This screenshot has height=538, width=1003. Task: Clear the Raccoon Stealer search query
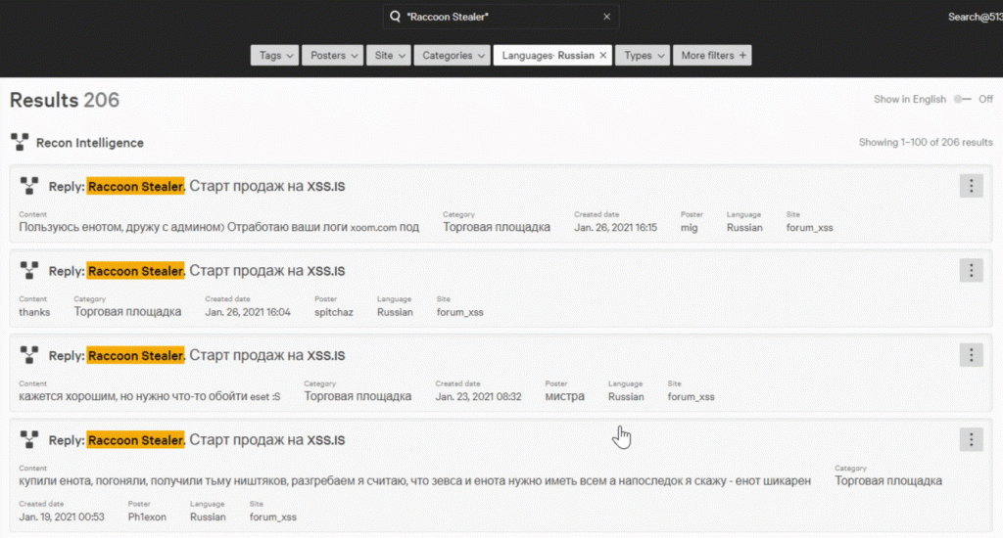(606, 17)
